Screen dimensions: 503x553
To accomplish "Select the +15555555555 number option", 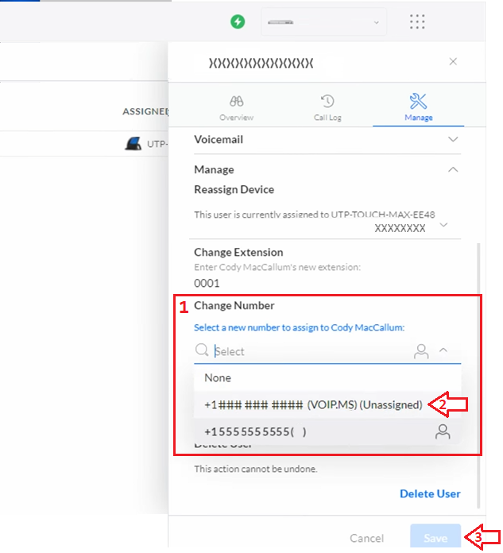I will [x=327, y=431].
